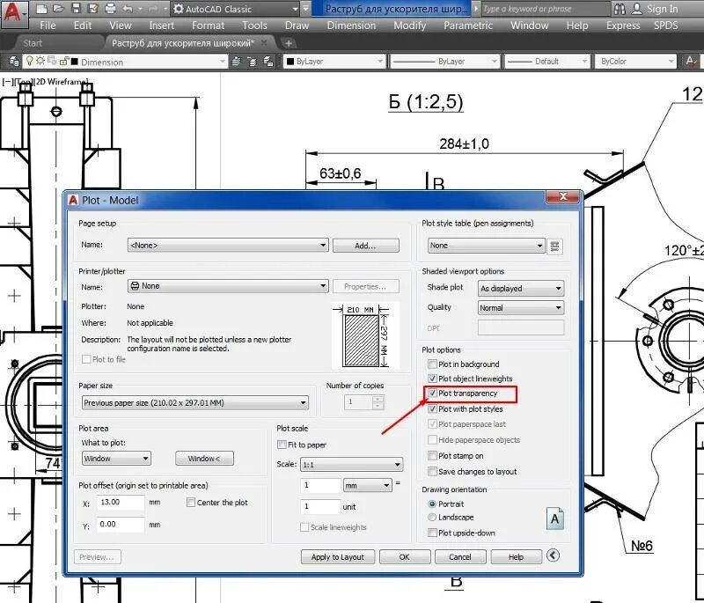The height and width of the screenshot is (603, 704).
Task: Click the orientation page 'A' preview icon
Action: (555, 518)
